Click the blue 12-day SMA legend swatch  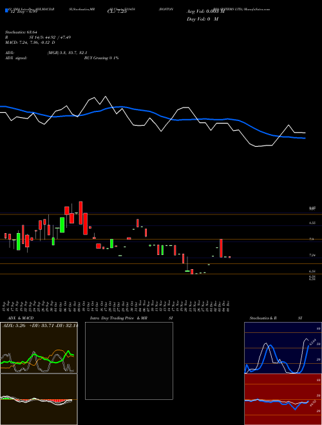6,10
